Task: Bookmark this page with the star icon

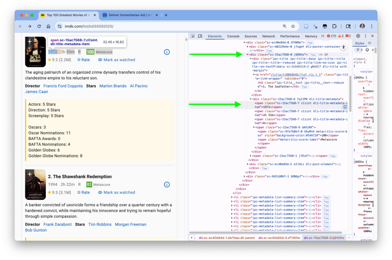Action: tap(293, 26)
